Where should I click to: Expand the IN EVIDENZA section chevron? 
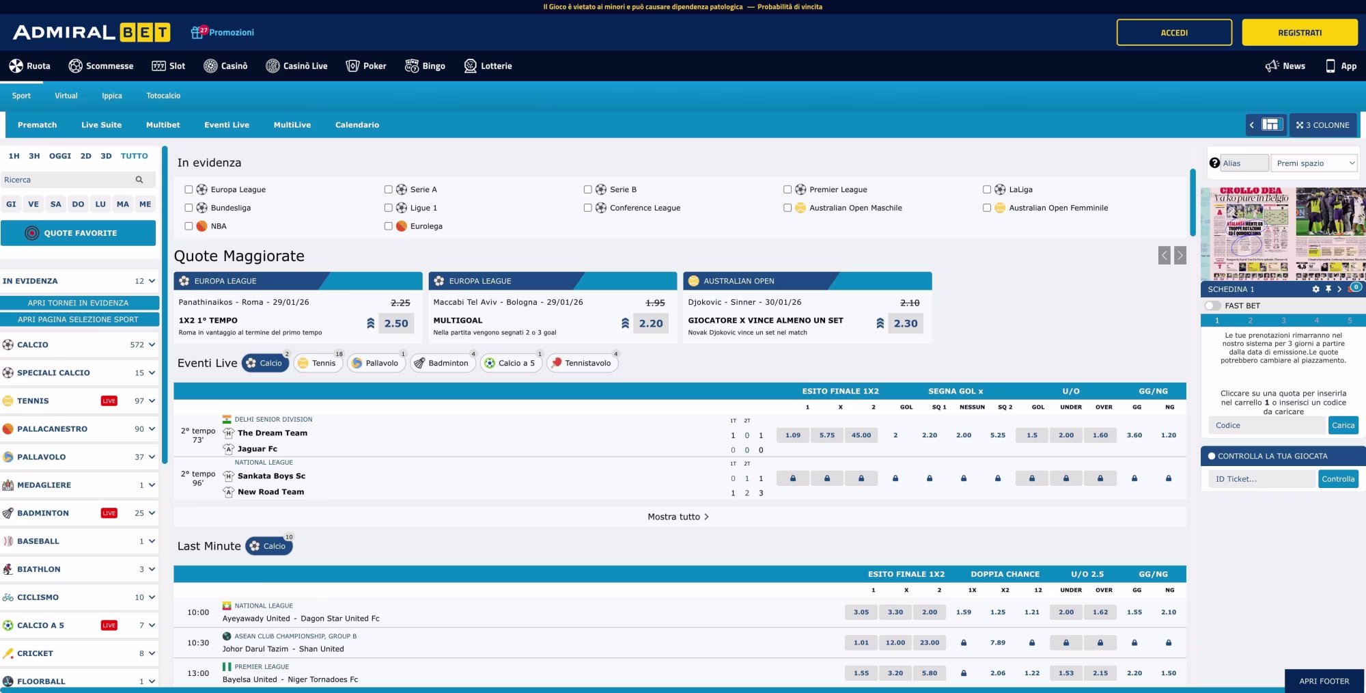pyautogui.click(x=152, y=281)
